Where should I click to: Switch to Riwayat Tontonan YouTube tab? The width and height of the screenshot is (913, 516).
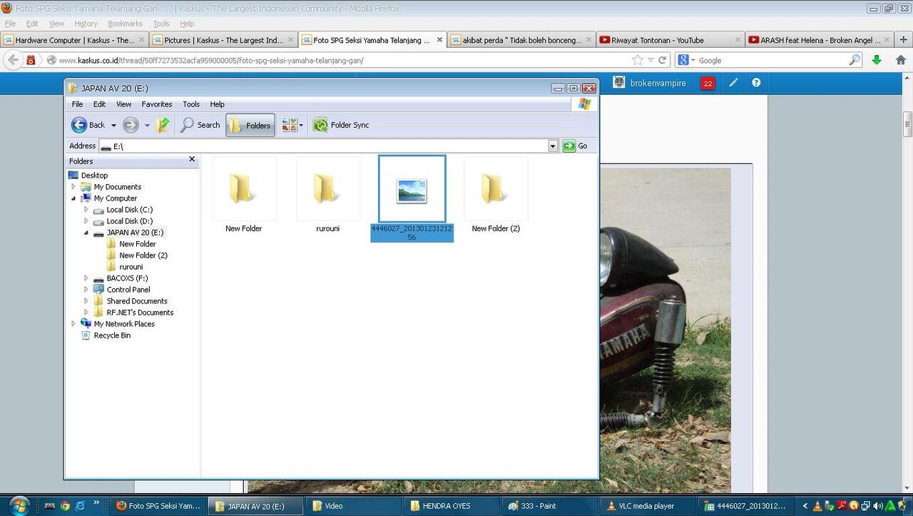tap(670, 40)
